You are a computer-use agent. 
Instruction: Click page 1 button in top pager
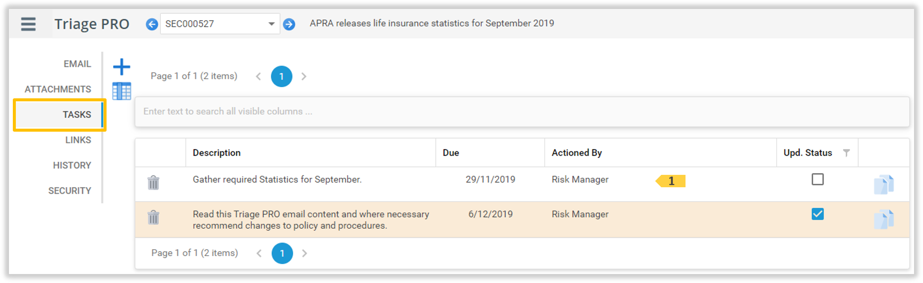pos(281,77)
